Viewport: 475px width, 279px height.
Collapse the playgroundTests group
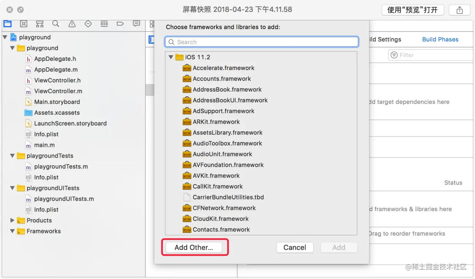[13, 156]
